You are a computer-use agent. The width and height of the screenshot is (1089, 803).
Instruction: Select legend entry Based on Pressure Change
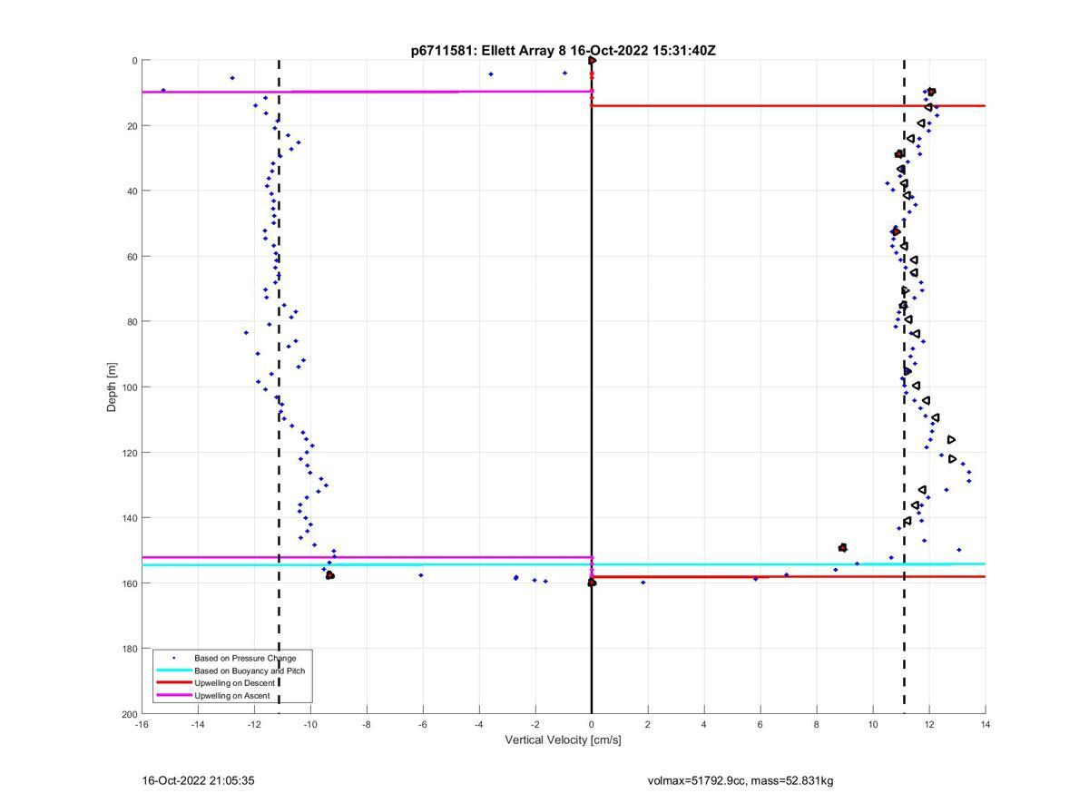[x=245, y=658]
